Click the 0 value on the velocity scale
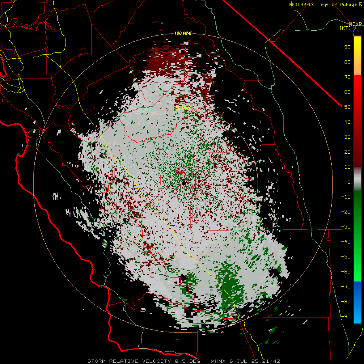The image size is (364, 364). (349, 182)
